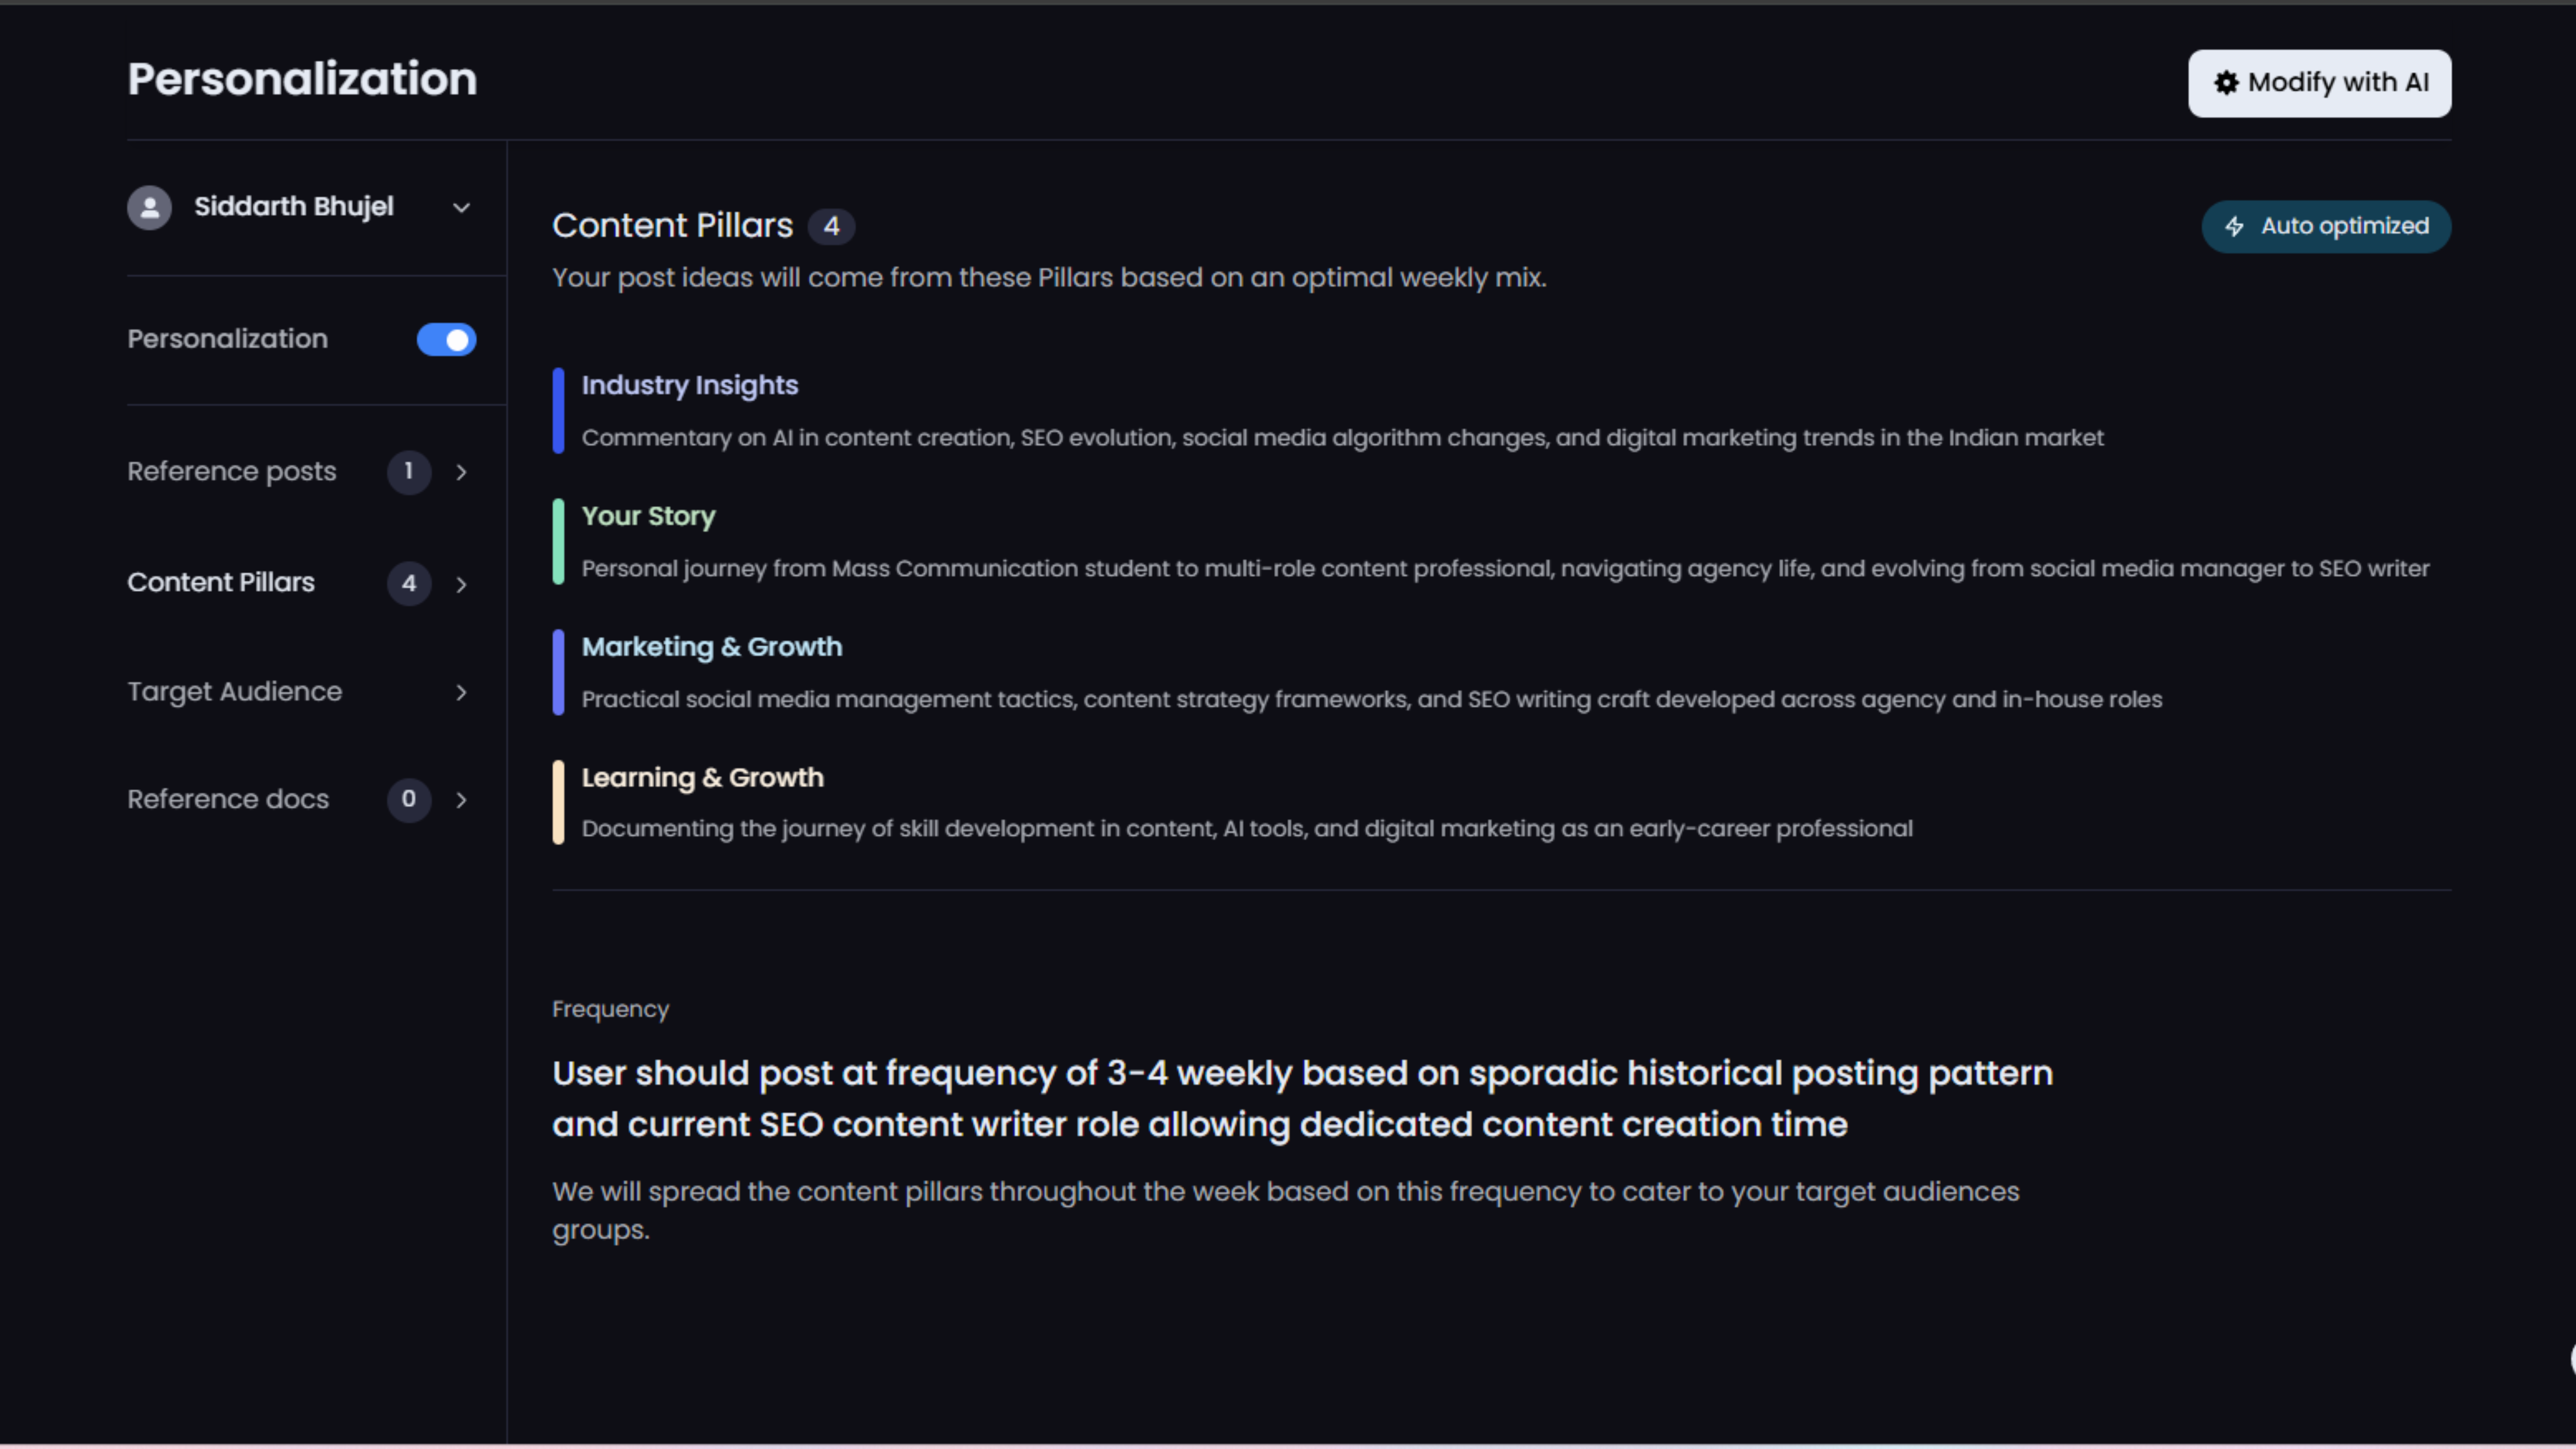Open the Siddarth Bhujel account dropdown
Screen dimensions: 2576x1449
[x=461, y=207]
